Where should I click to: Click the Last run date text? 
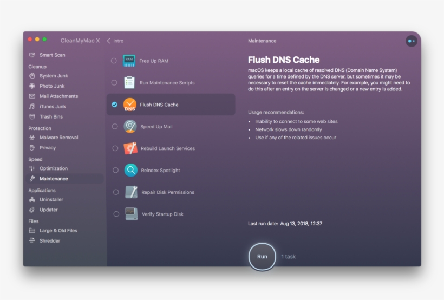285,224
